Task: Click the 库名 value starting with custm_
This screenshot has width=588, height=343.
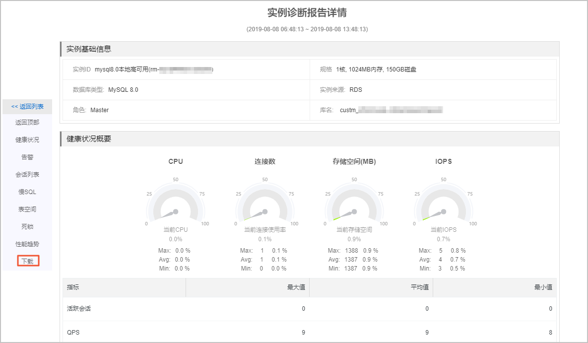Action: pos(391,110)
